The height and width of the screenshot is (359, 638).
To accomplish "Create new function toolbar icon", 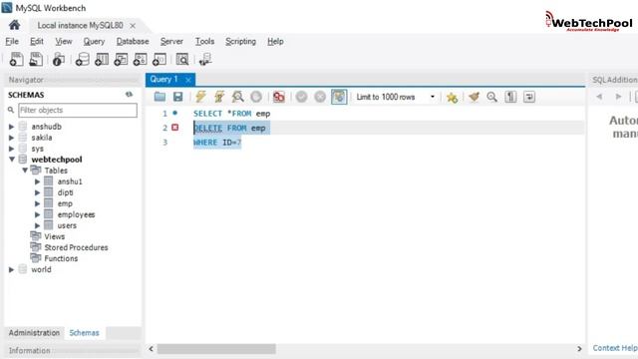I will tap(159, 60).
